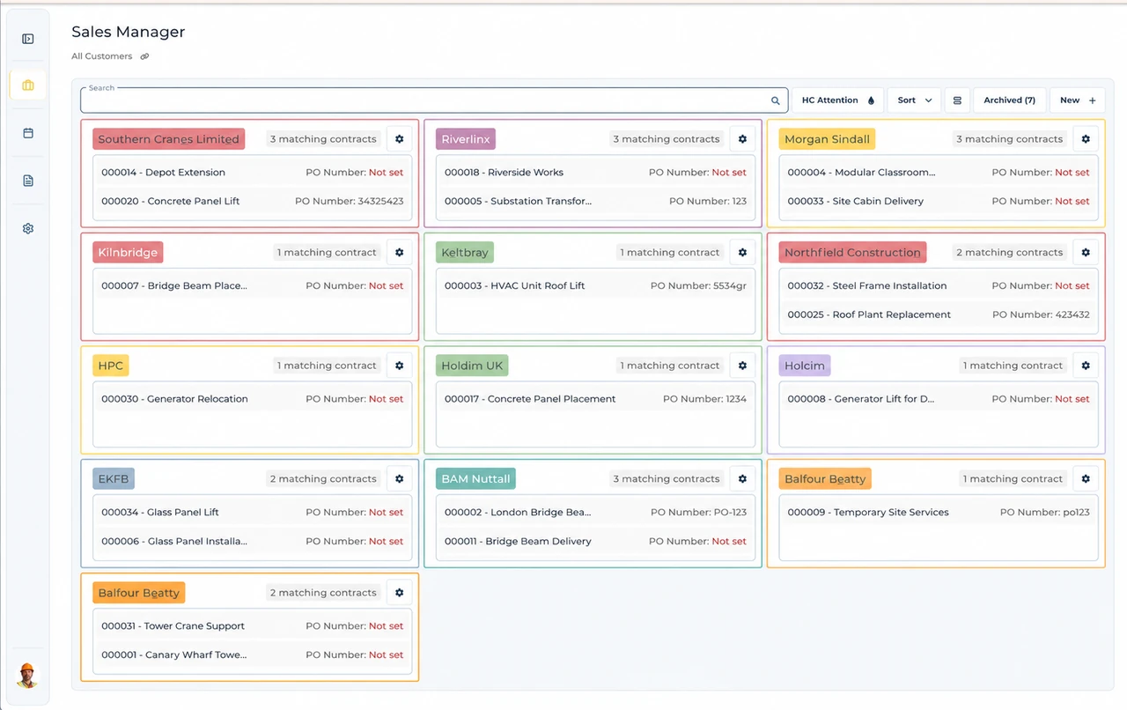Open contract 000014 - Depot Extension
This screenshot has width=1127, height=710.
253,173
